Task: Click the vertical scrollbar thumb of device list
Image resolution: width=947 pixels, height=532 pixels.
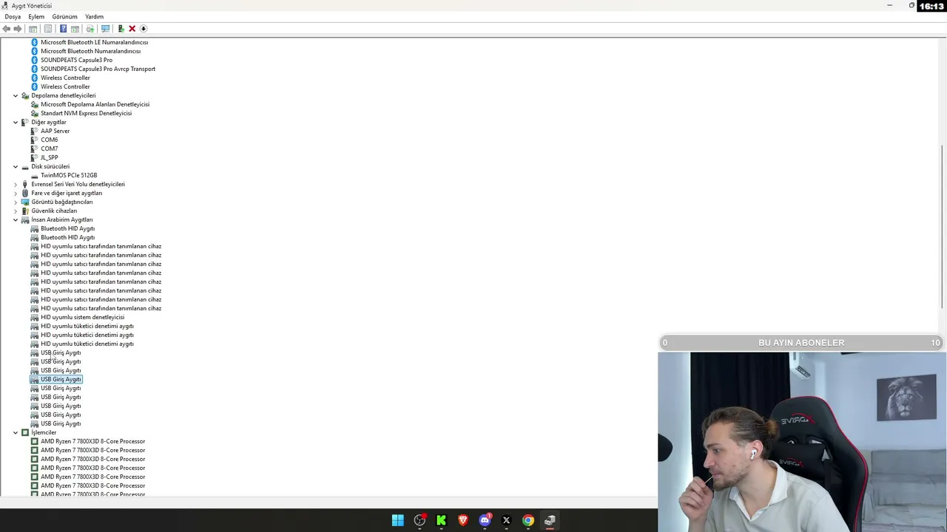Action: pos(943,227)
